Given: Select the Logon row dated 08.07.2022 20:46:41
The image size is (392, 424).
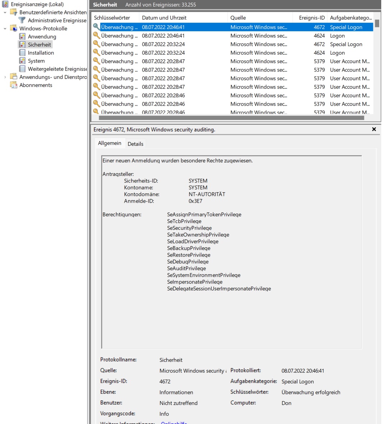Looking at the screenshot, I should (233, 36).
